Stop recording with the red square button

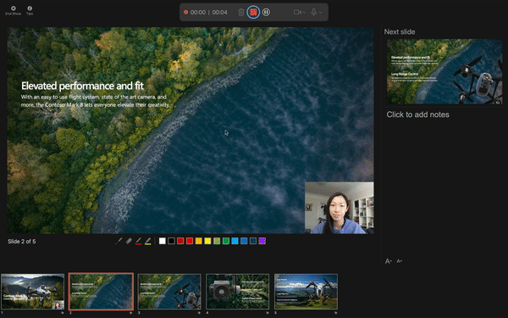click(253, 13)
